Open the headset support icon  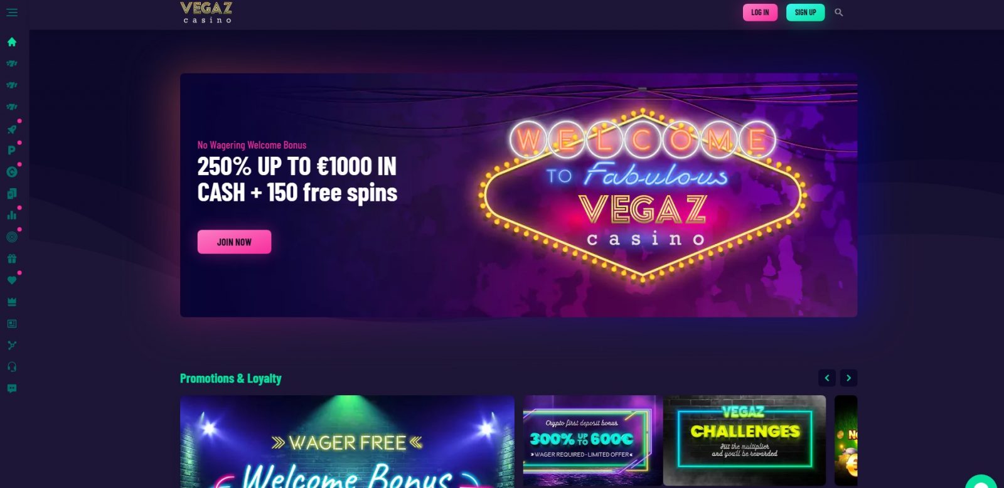click(12, 367)
